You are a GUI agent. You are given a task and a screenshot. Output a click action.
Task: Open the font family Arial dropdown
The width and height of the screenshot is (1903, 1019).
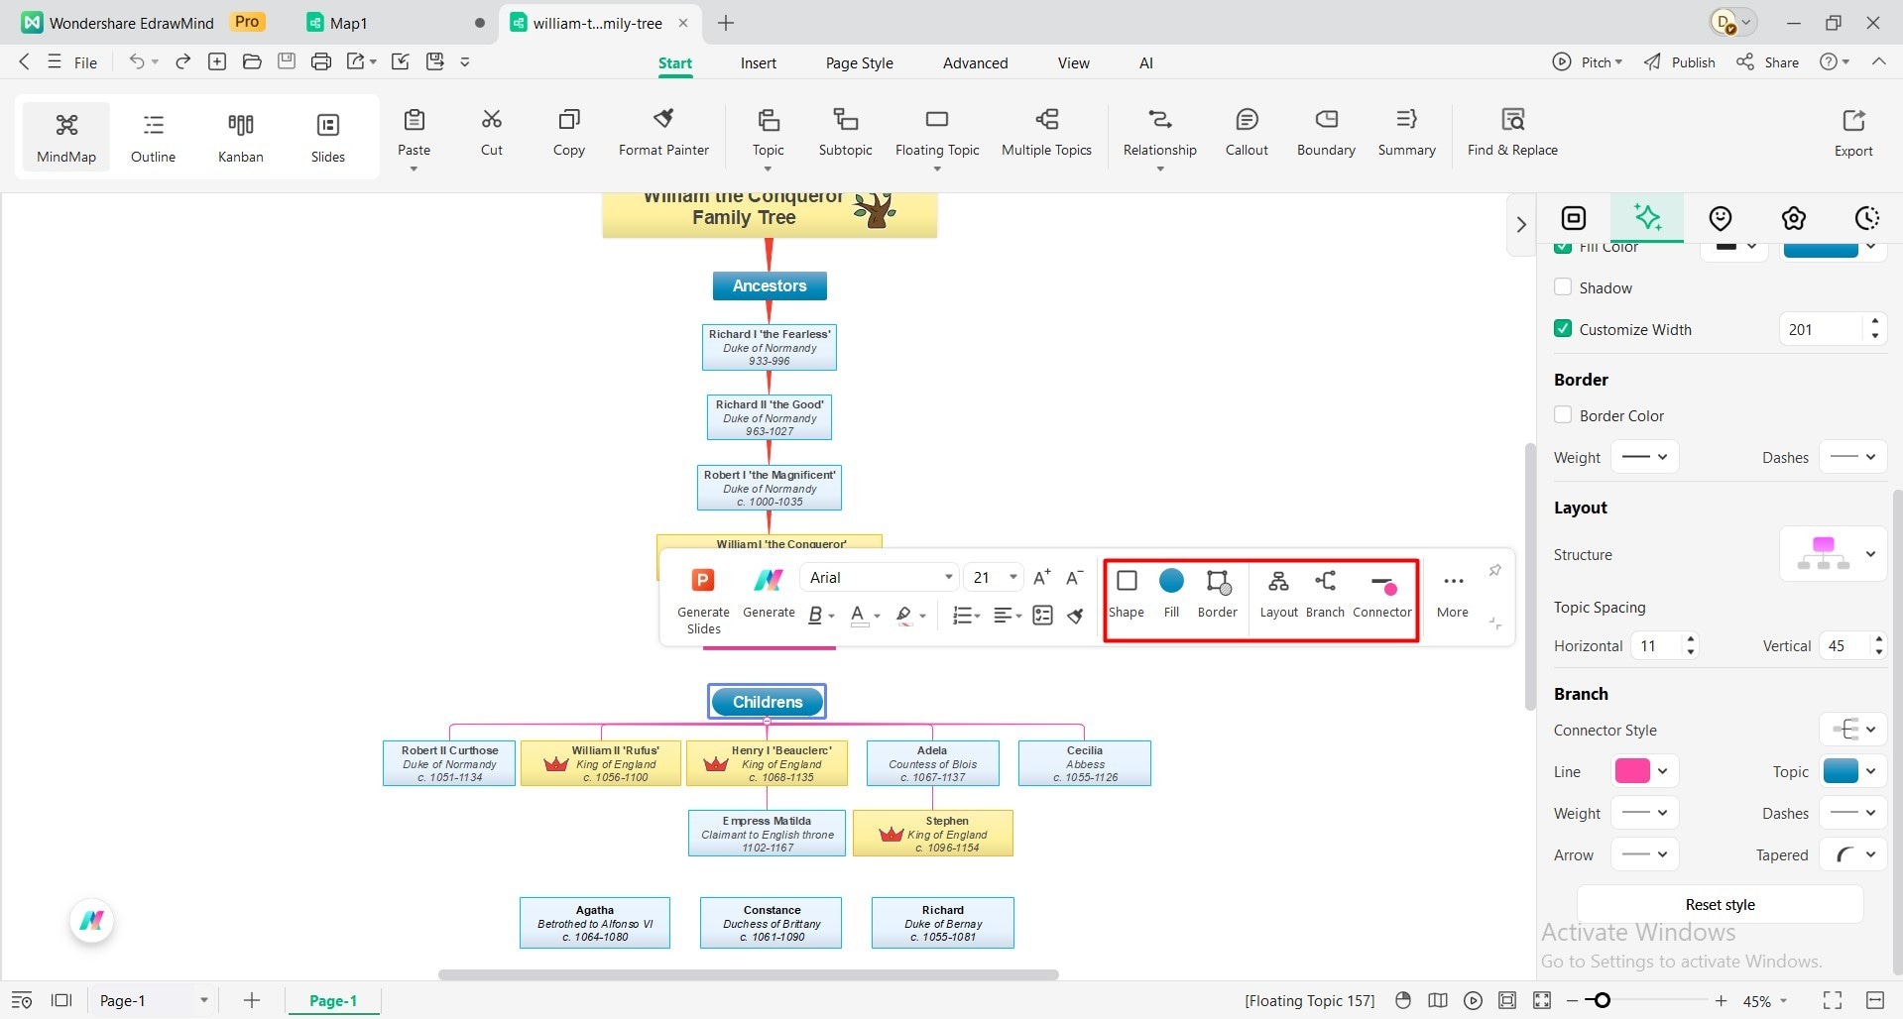pyautogui.click(x=880, y=577)
